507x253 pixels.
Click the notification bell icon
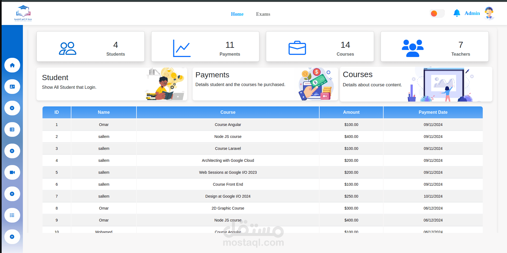pos(457,13)
